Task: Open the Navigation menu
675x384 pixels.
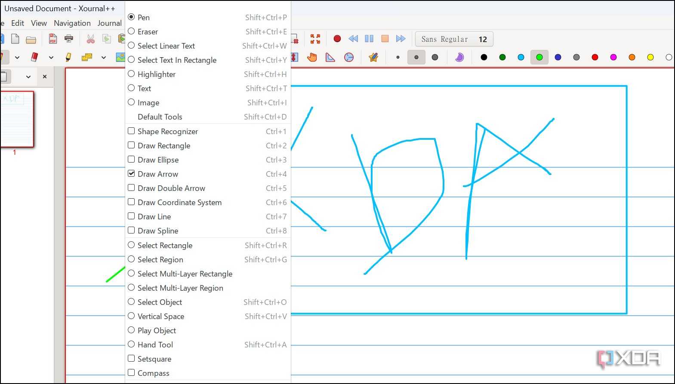Action: [72, 23]
